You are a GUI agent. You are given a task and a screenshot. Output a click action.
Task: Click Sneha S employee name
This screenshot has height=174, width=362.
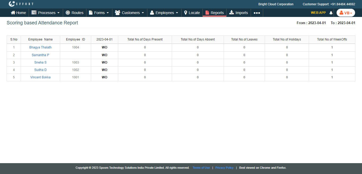pos(41,63)
